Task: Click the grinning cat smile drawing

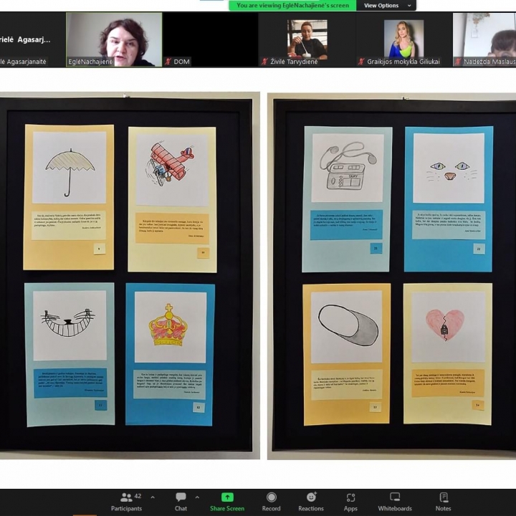Action: click(x=68, y=322)
